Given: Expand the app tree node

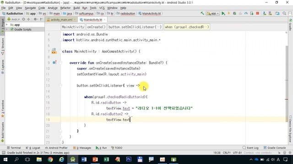Looking at the screenshot, I should [x=7, y=25].
